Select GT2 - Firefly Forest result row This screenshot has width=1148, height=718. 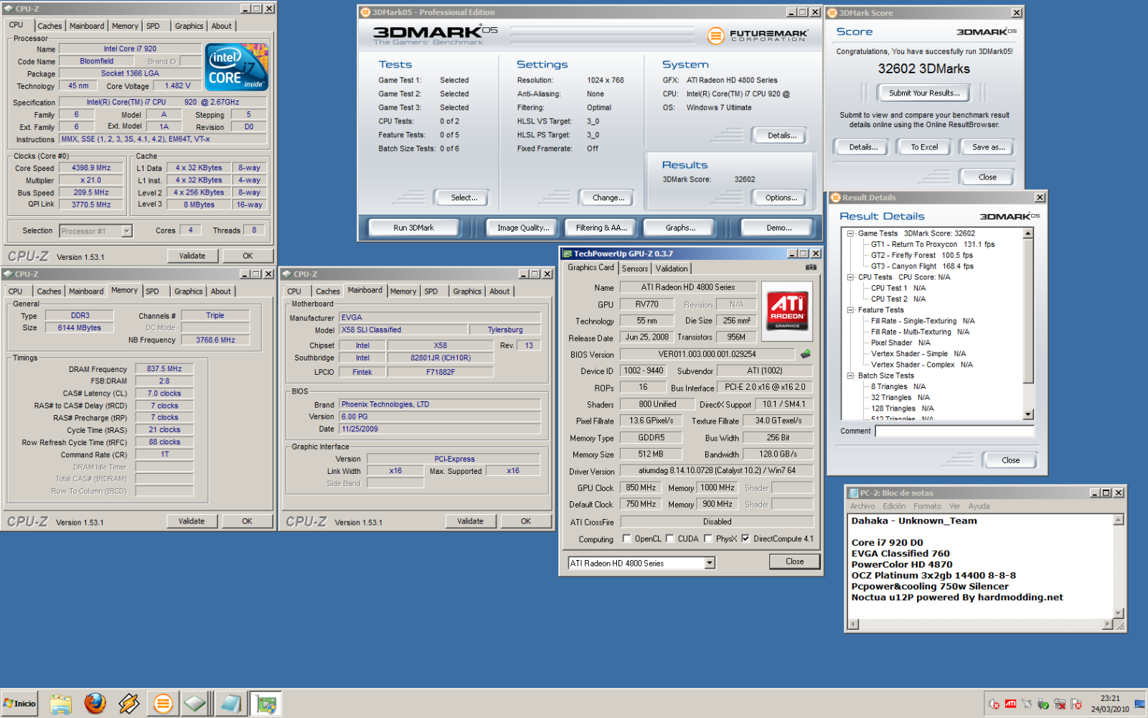click(x=921, y=256)
